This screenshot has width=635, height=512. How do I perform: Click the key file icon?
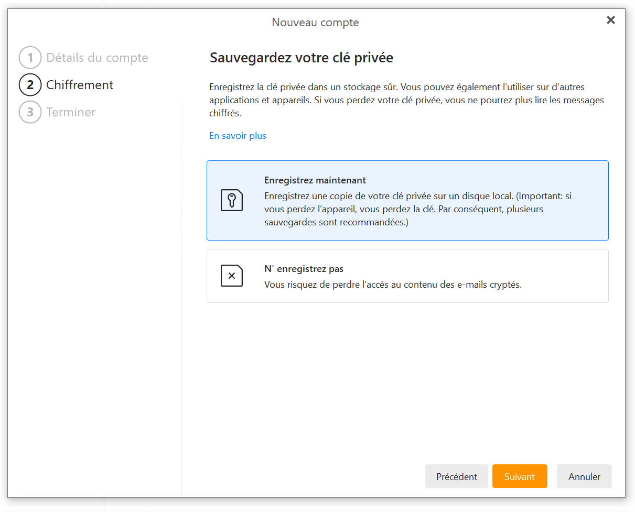232,200
